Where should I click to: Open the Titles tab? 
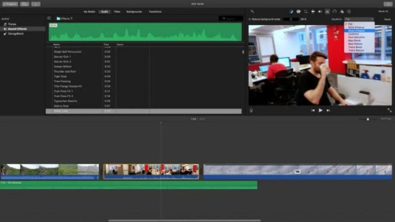[118, 11]
